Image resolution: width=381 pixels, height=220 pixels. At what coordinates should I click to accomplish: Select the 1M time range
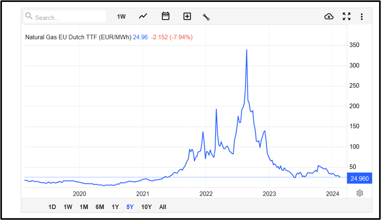(x=84, y=207)
